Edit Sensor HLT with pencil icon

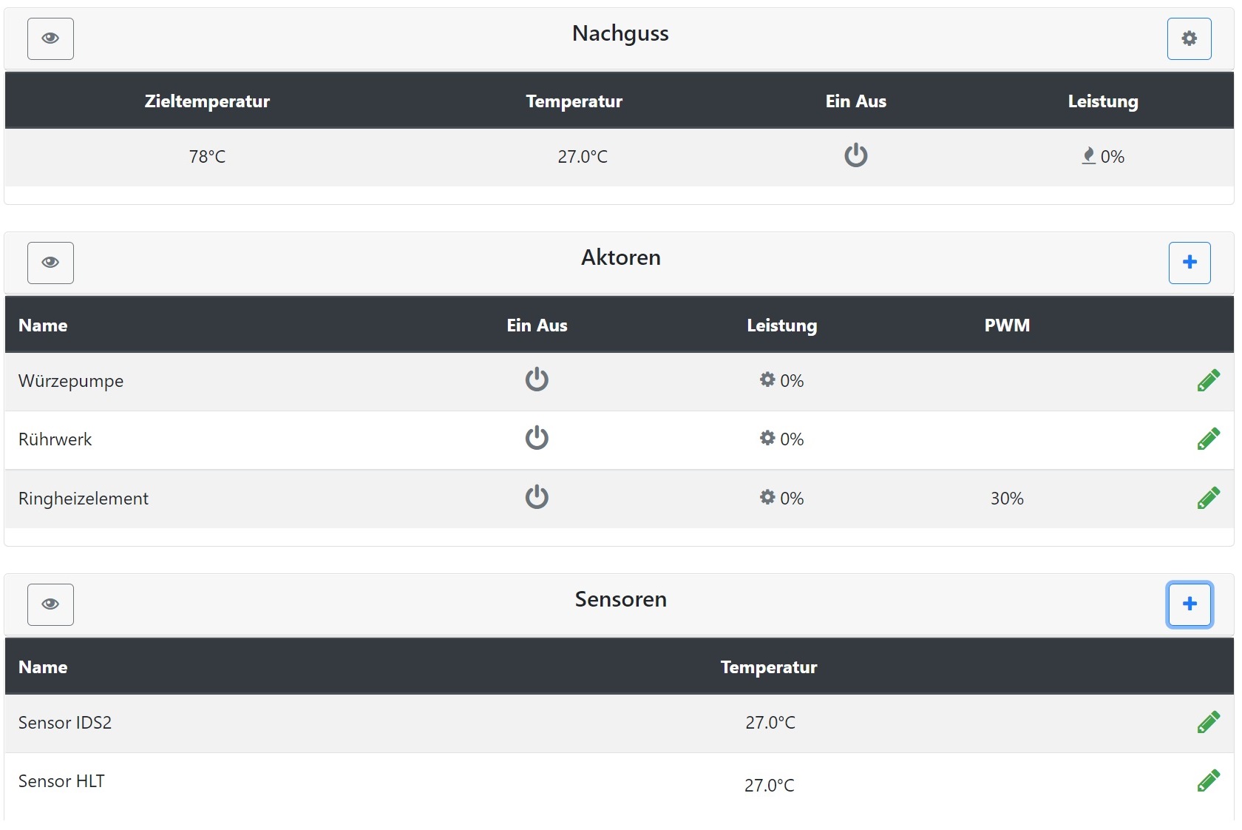click(x=1208, y=780)
